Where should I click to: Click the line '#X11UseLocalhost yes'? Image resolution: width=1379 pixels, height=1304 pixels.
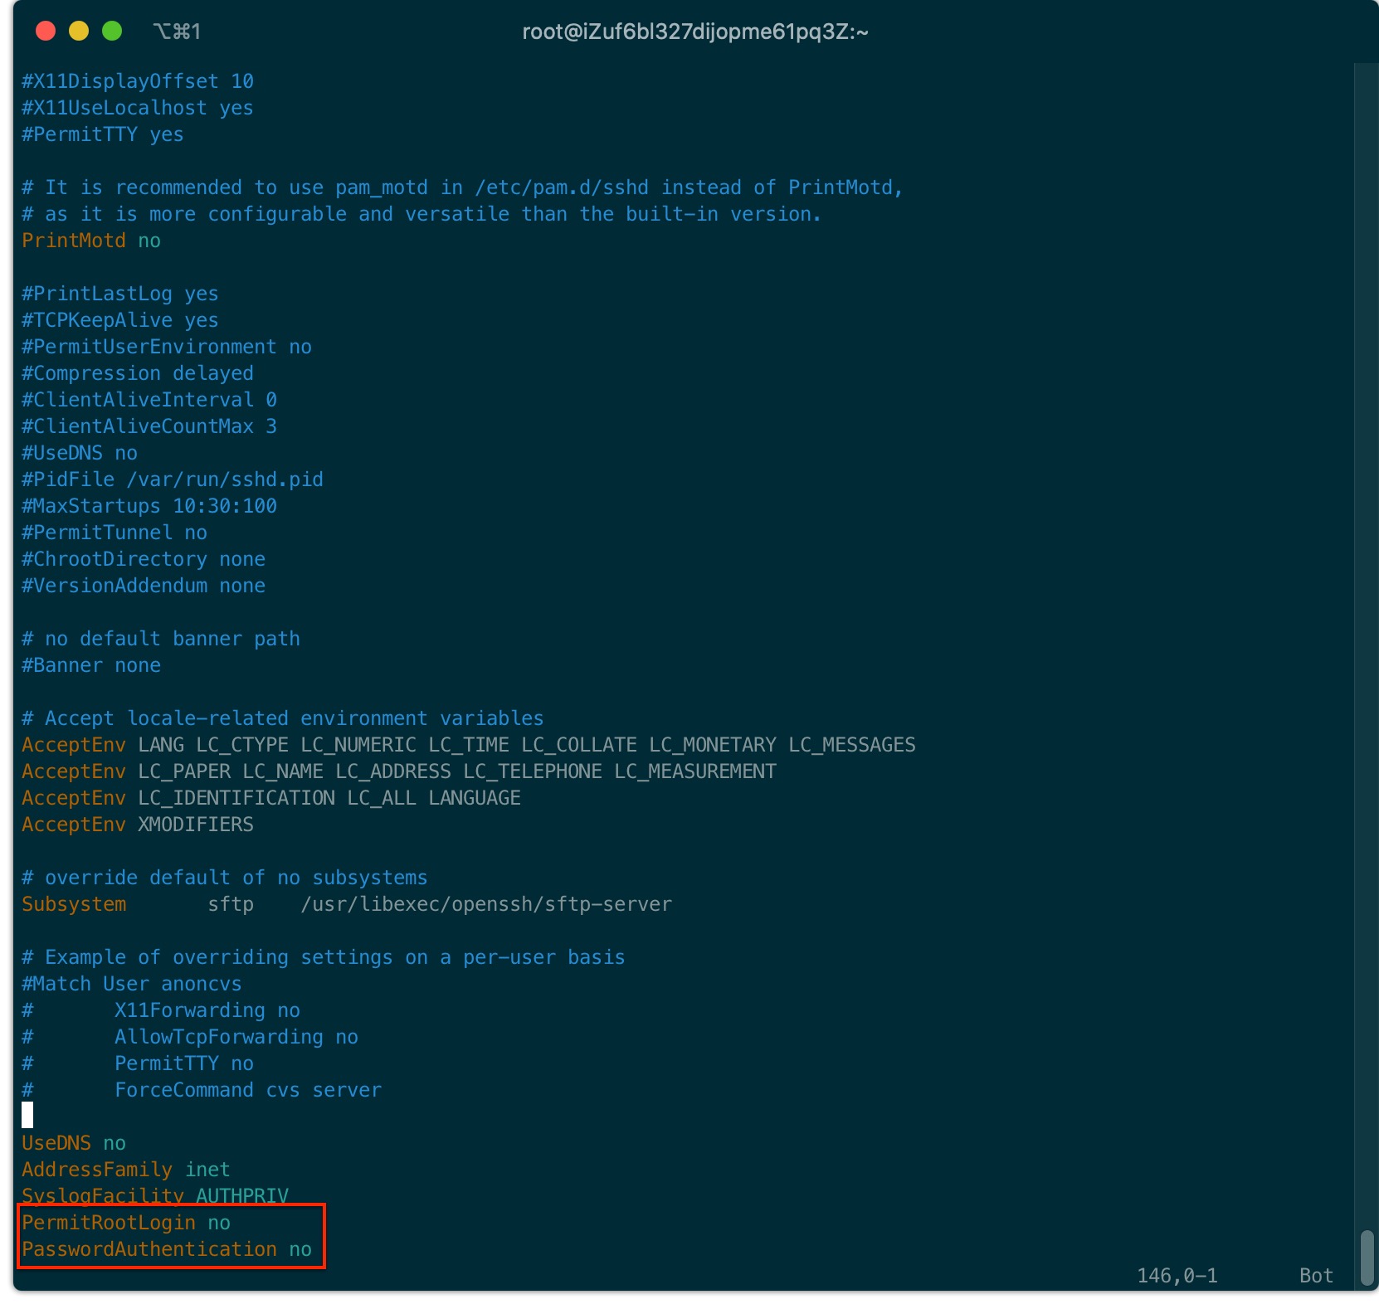tap(138, 108)
